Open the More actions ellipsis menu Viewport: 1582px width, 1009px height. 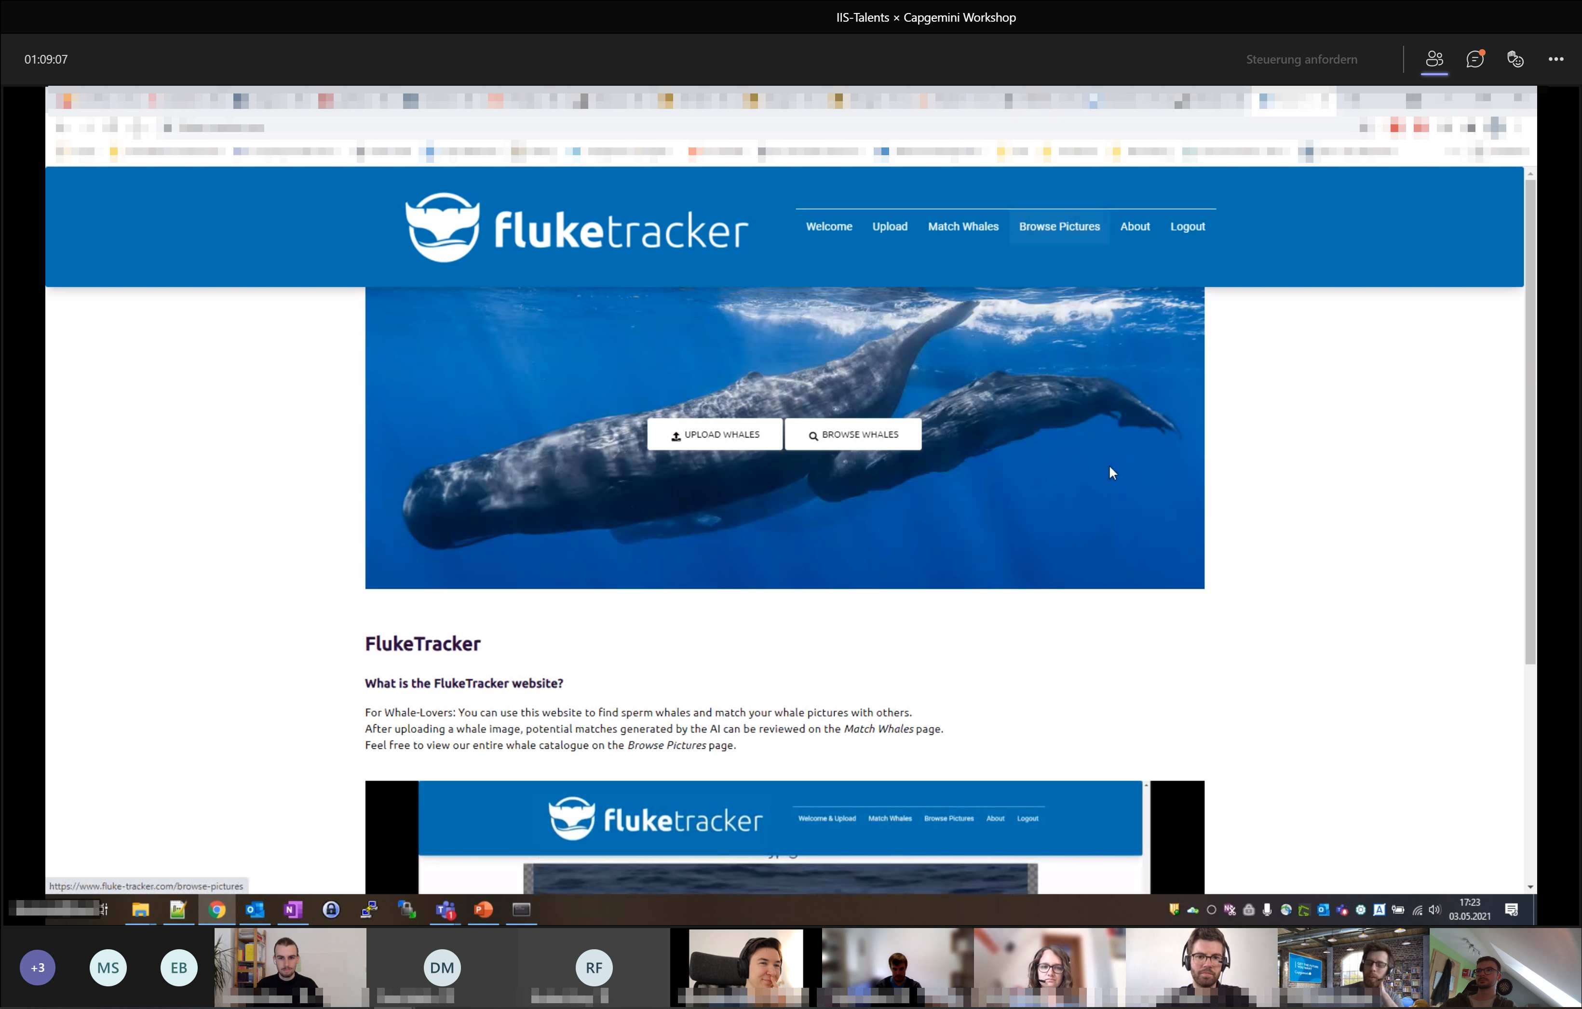click(1555, 59)
